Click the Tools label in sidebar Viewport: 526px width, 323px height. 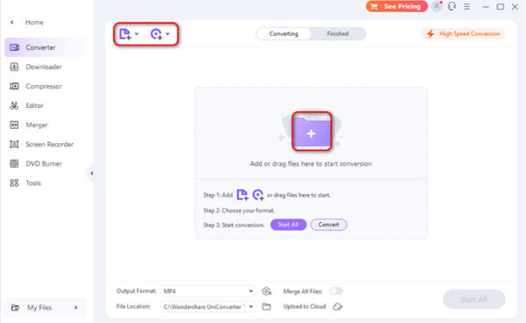tap(33, 183)
